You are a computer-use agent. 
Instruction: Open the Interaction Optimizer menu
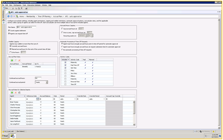pyautogui.click(x=34, y=5)
